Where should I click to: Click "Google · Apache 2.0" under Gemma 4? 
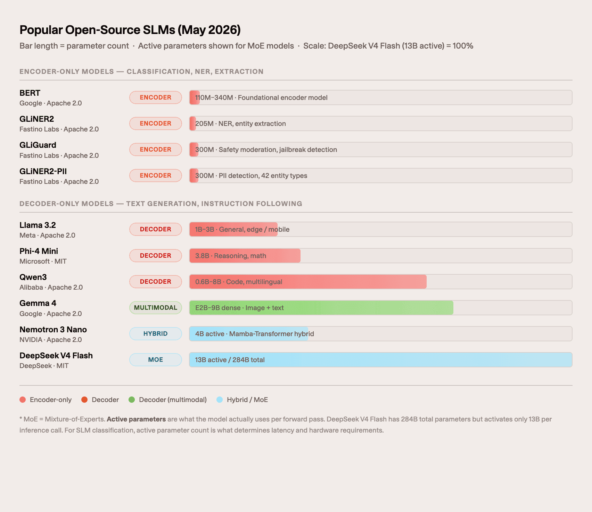click(51, 314)
